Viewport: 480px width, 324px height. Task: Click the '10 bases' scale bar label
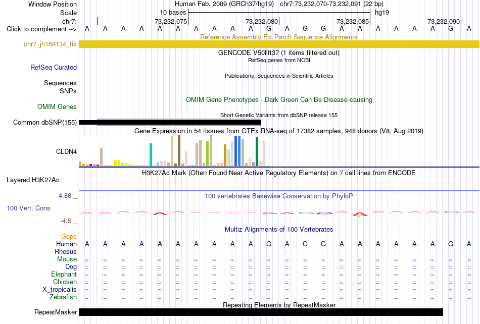coord(173,13)
